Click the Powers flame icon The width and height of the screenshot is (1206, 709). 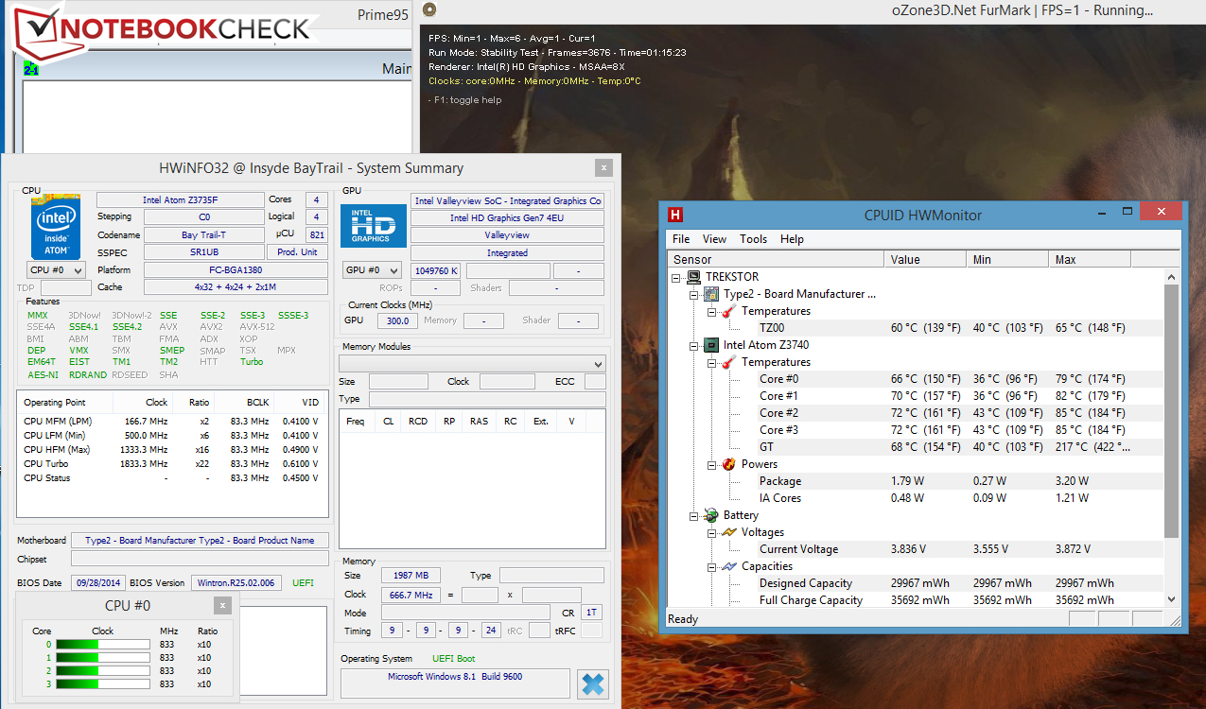(x=728, y=464)
